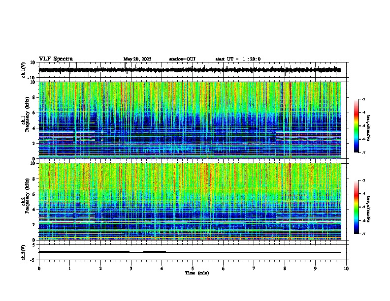Click the "-3" label on ch.1 color bar
Image resolution: width=390 pixels, height=301 pixels.
tap(363, 99)
